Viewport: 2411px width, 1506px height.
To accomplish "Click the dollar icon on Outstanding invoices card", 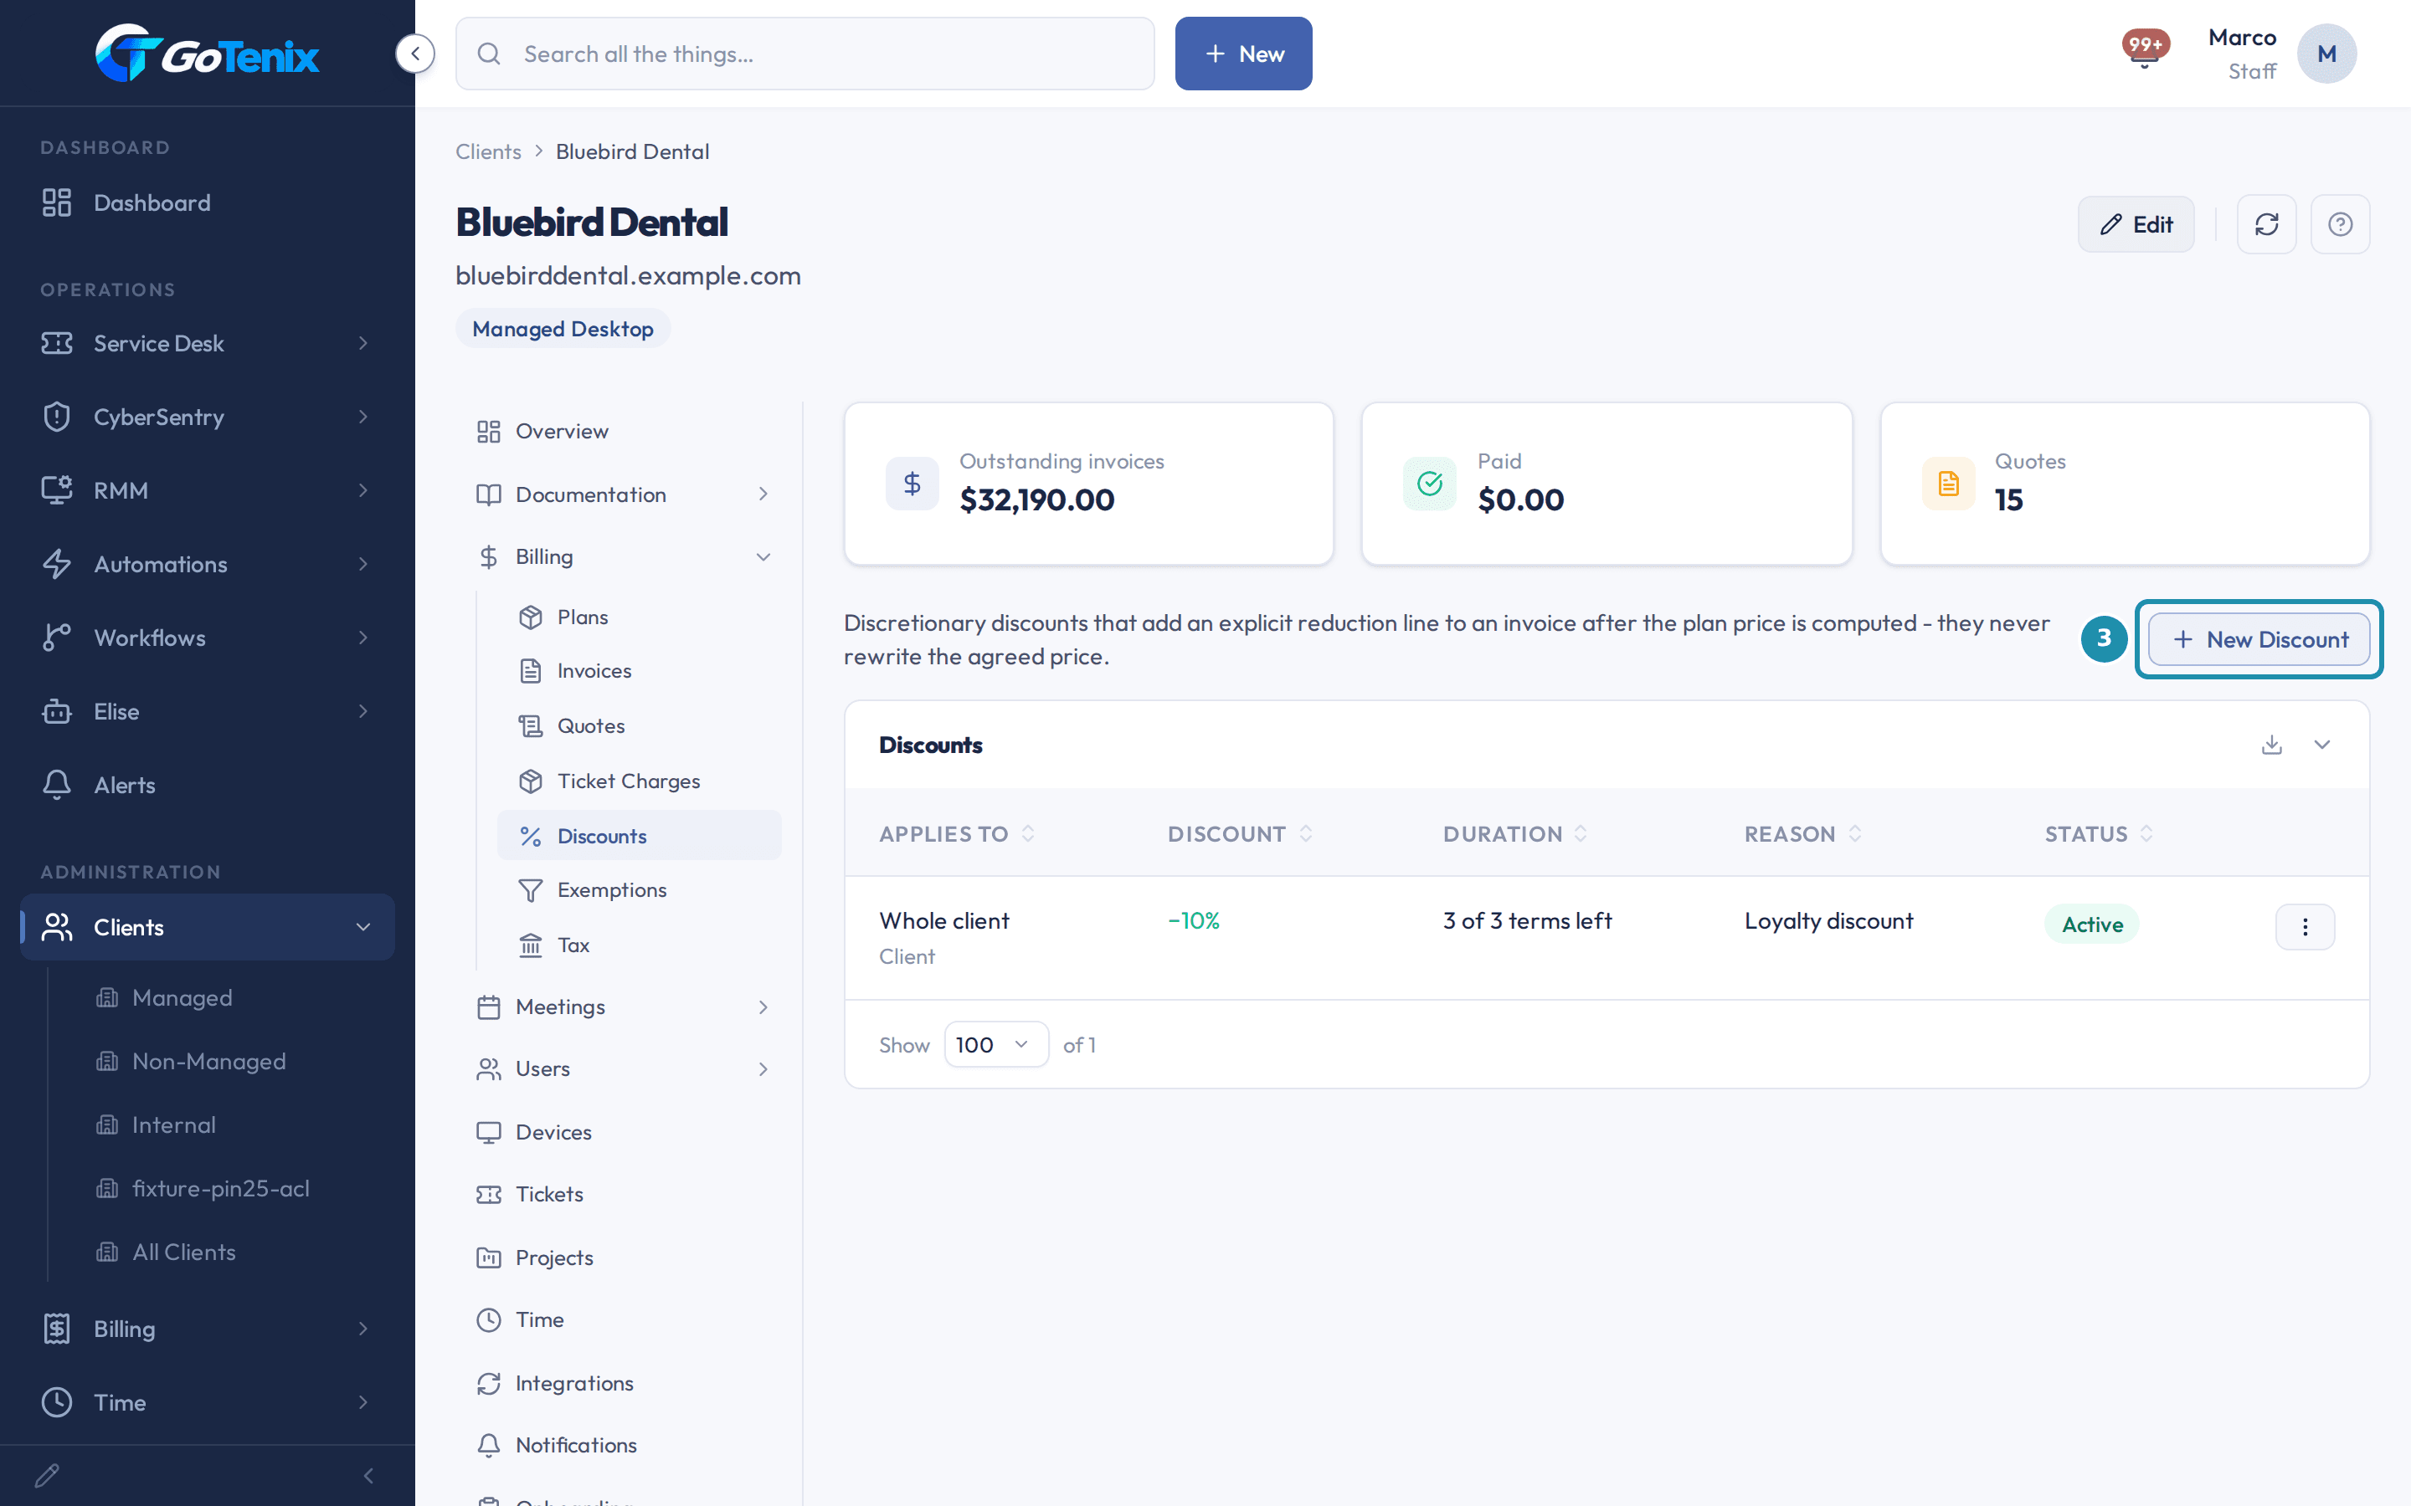I will tap(912, 484).
